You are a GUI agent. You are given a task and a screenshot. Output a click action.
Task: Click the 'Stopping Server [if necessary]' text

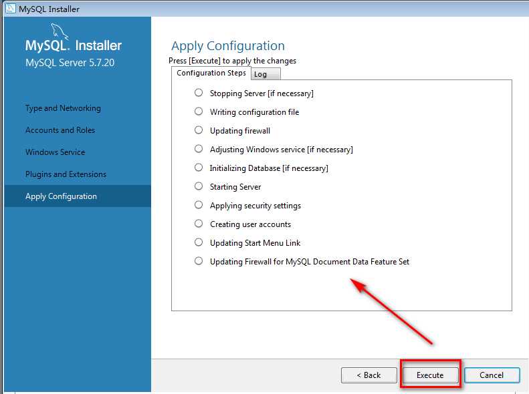pyautogui.click(x=261, y=93)
